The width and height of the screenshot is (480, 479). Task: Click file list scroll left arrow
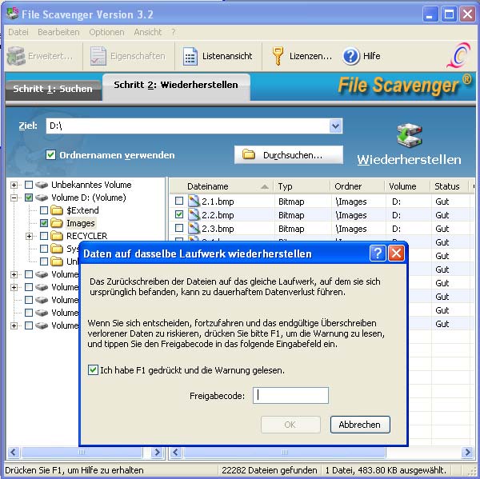(176, 452)
